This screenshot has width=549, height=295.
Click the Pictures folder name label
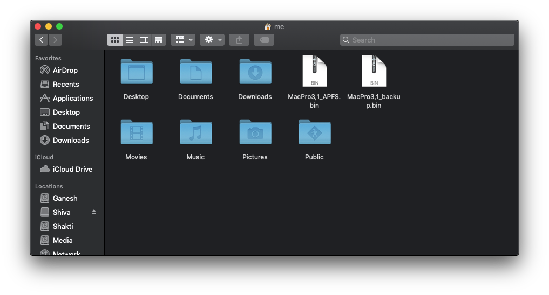[x=255, y=157]
